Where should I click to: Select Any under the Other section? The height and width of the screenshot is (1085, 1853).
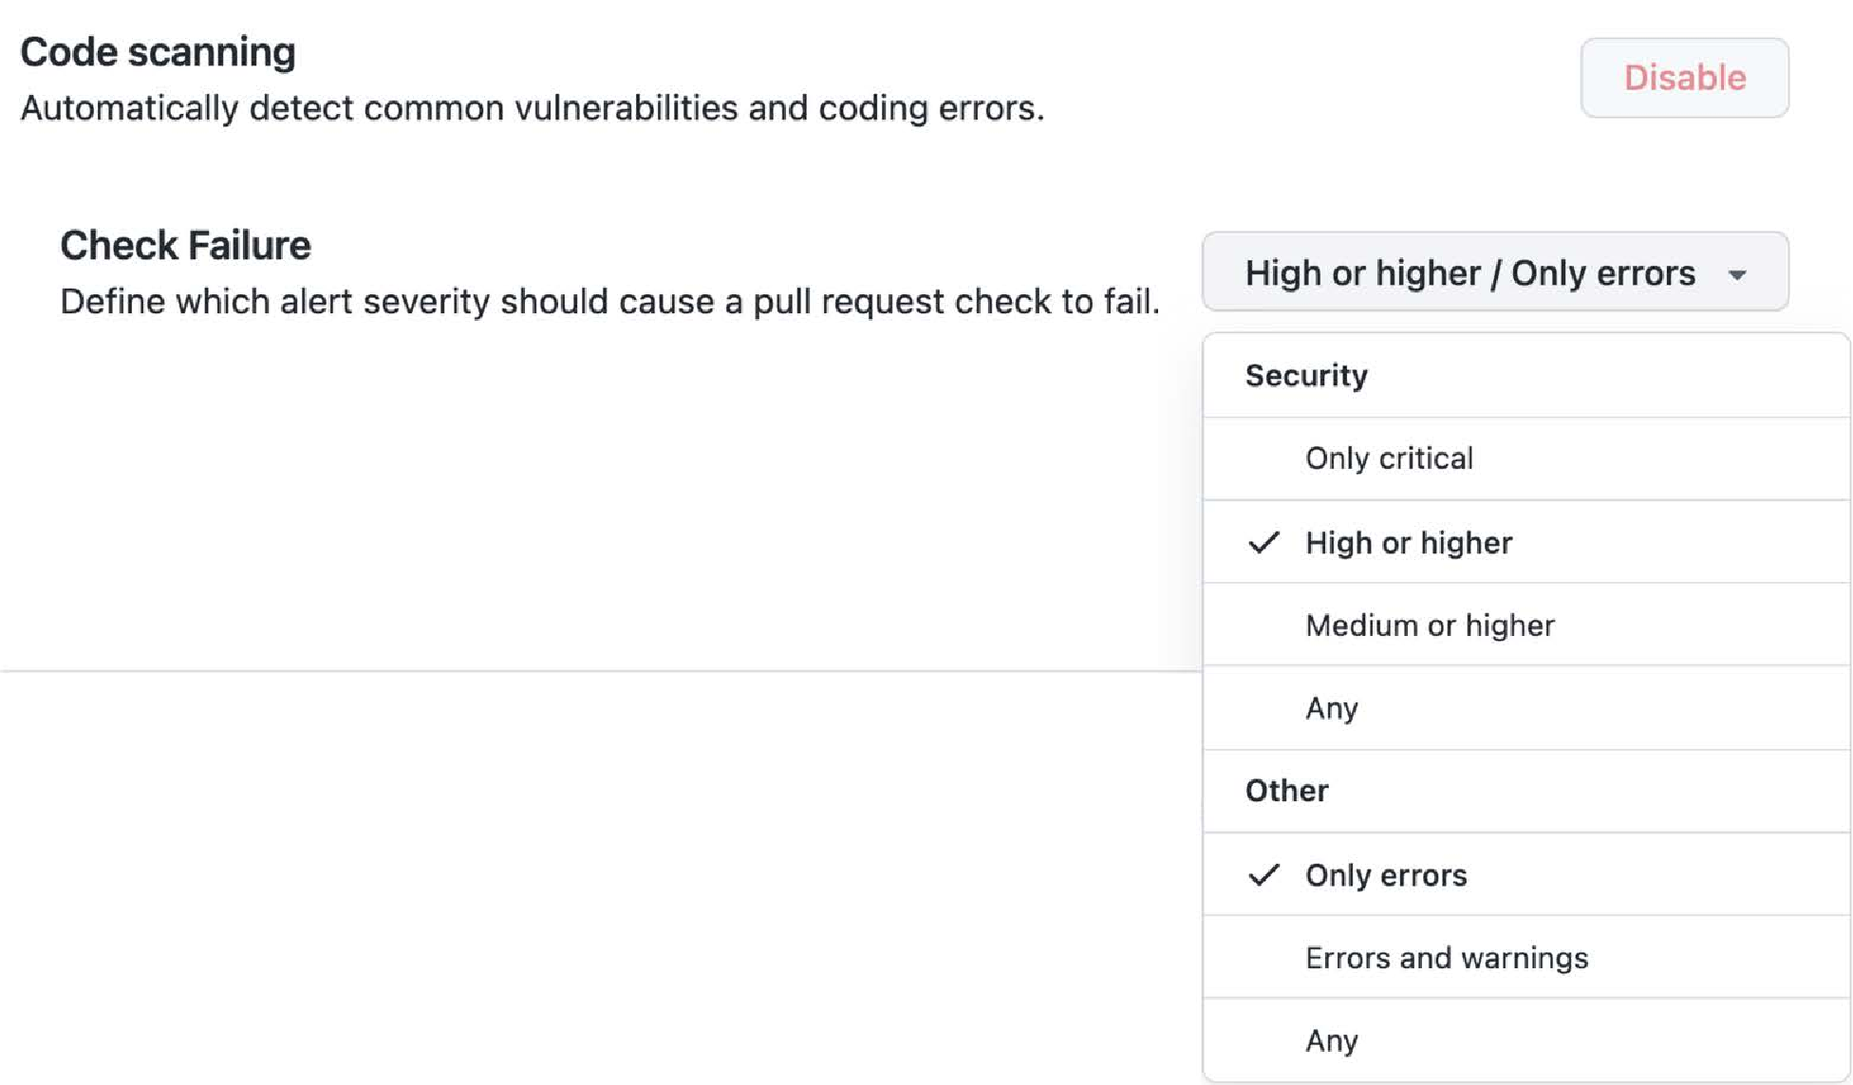[1526, 1039]
